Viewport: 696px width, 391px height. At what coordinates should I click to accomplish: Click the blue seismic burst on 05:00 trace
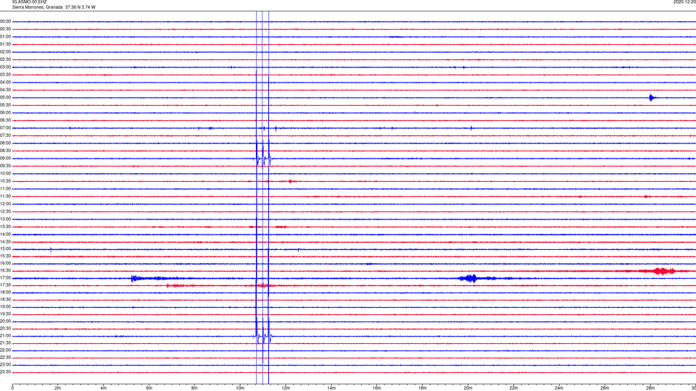pos(652,98)
